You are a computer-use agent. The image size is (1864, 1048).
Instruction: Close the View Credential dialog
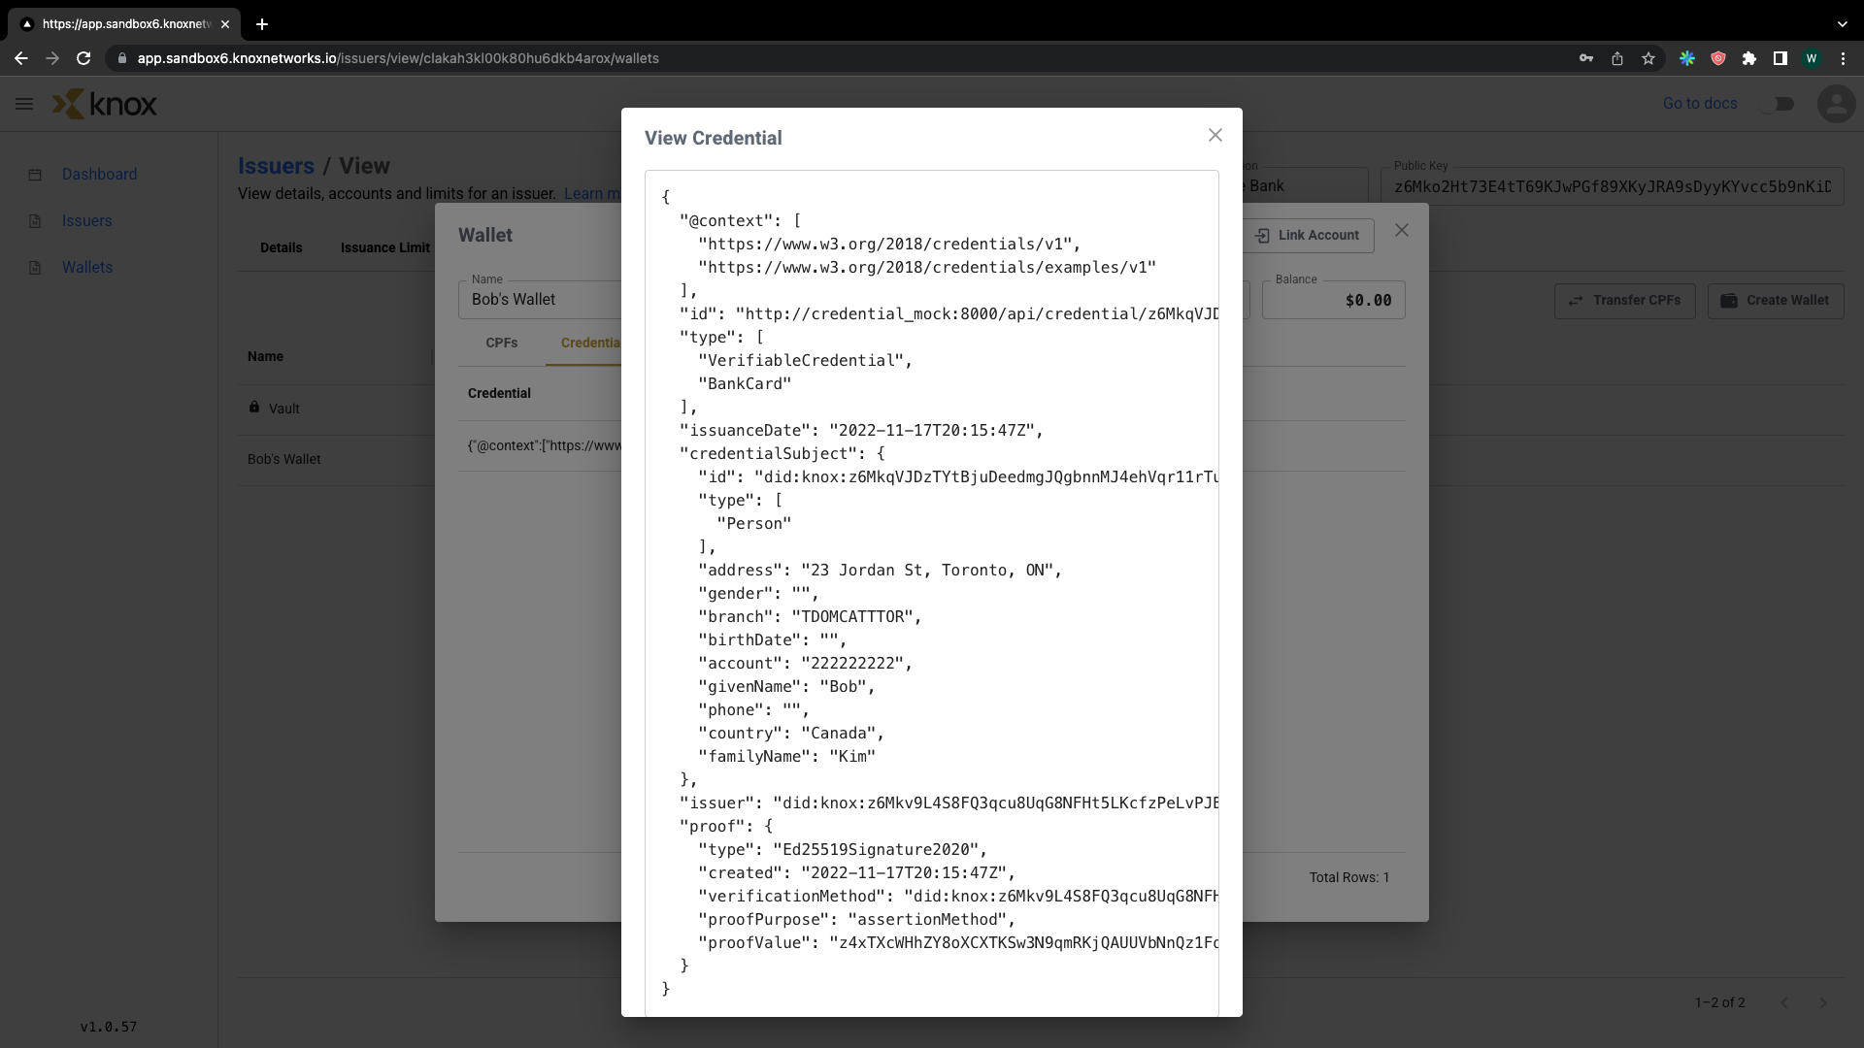click(1215, 136)
